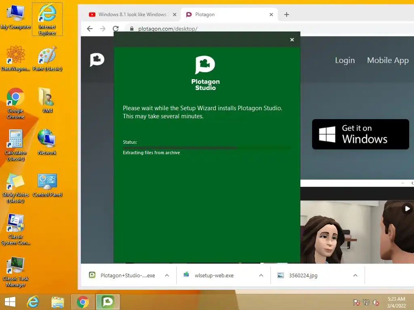Viewport: 414px width, 310px height.
Task: Click the installer progress bar
Action: [207, 148]
